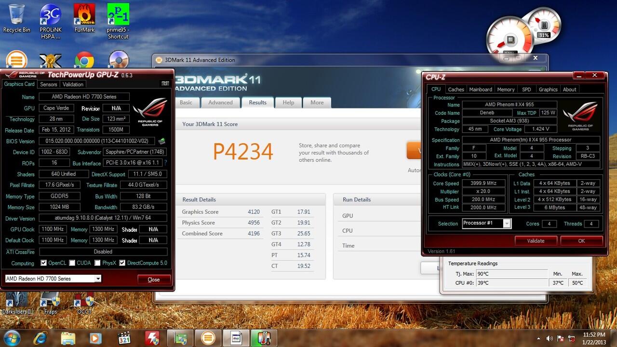
Task: Open the Flash red taskbar icon
Action: tap(152, 337)
